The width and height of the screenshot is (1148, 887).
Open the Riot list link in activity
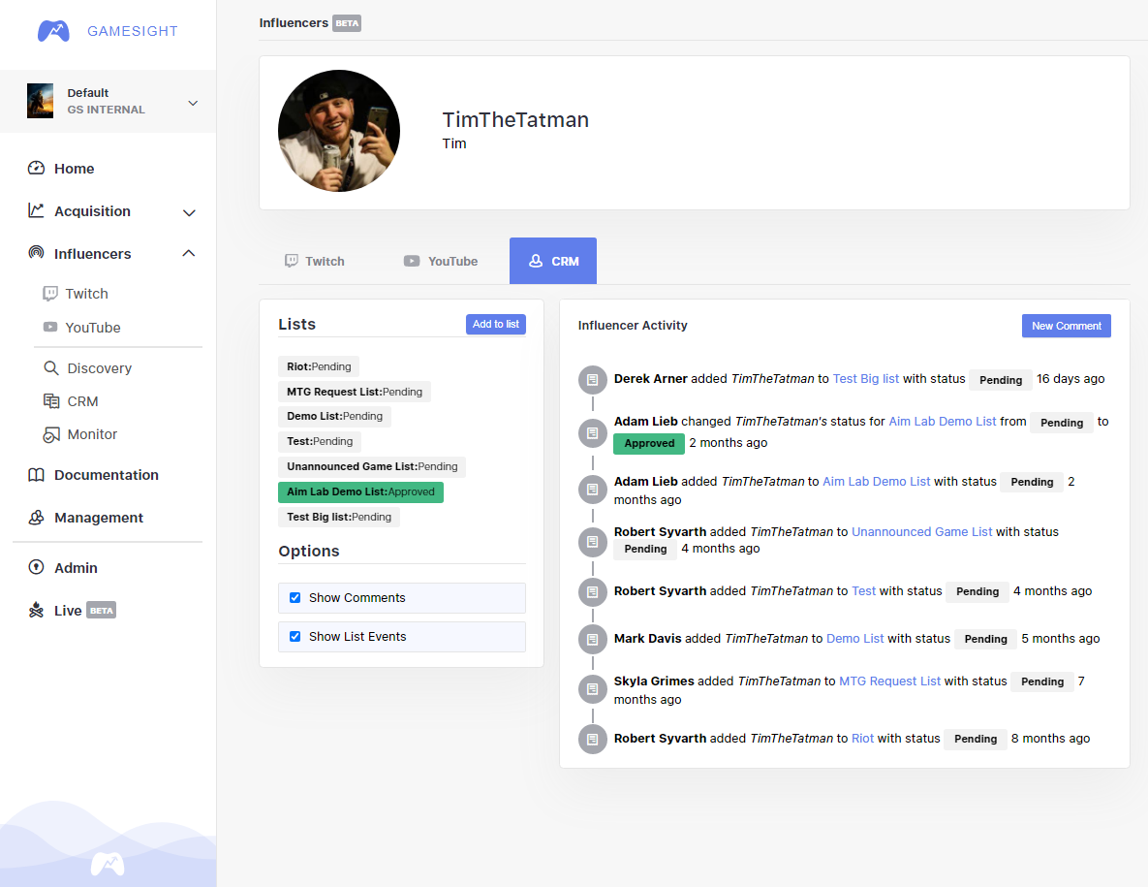point(862,739)
